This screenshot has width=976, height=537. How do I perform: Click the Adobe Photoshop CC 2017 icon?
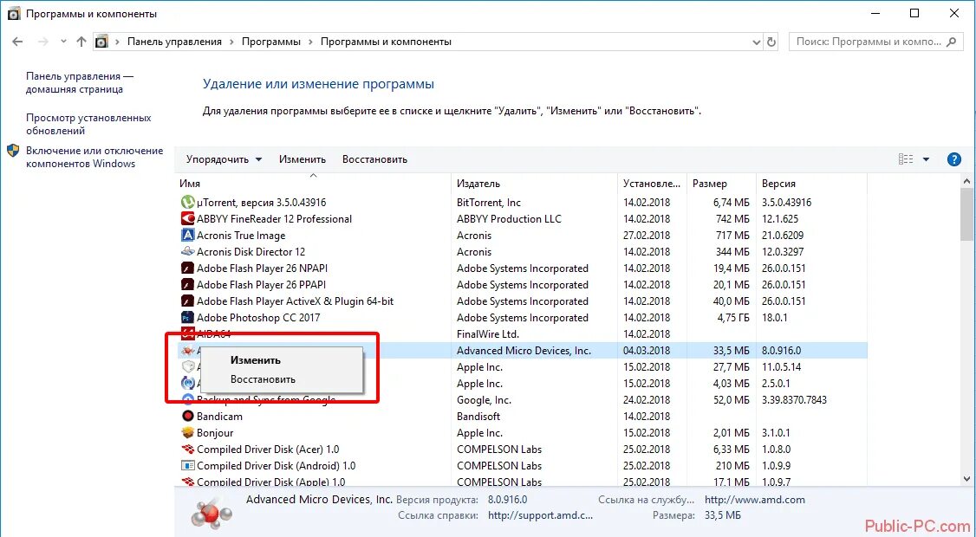point(187,318)
